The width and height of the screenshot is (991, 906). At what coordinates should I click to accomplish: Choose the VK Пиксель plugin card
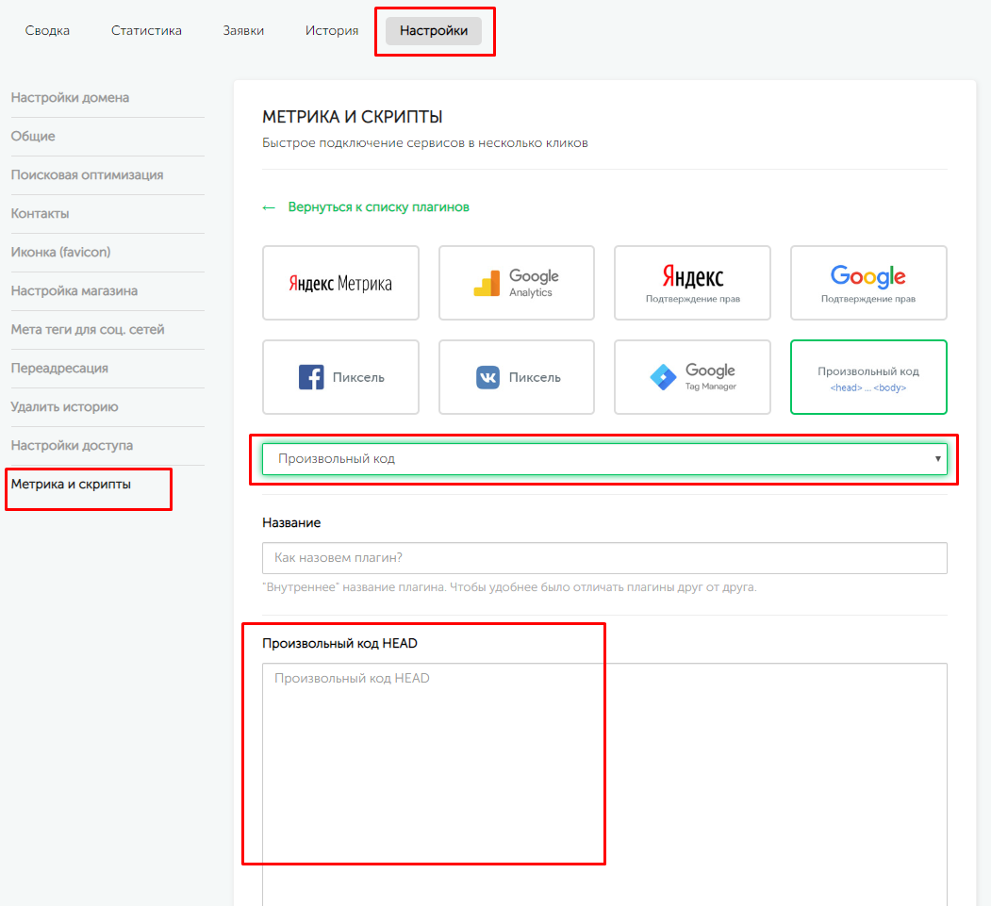516,377
